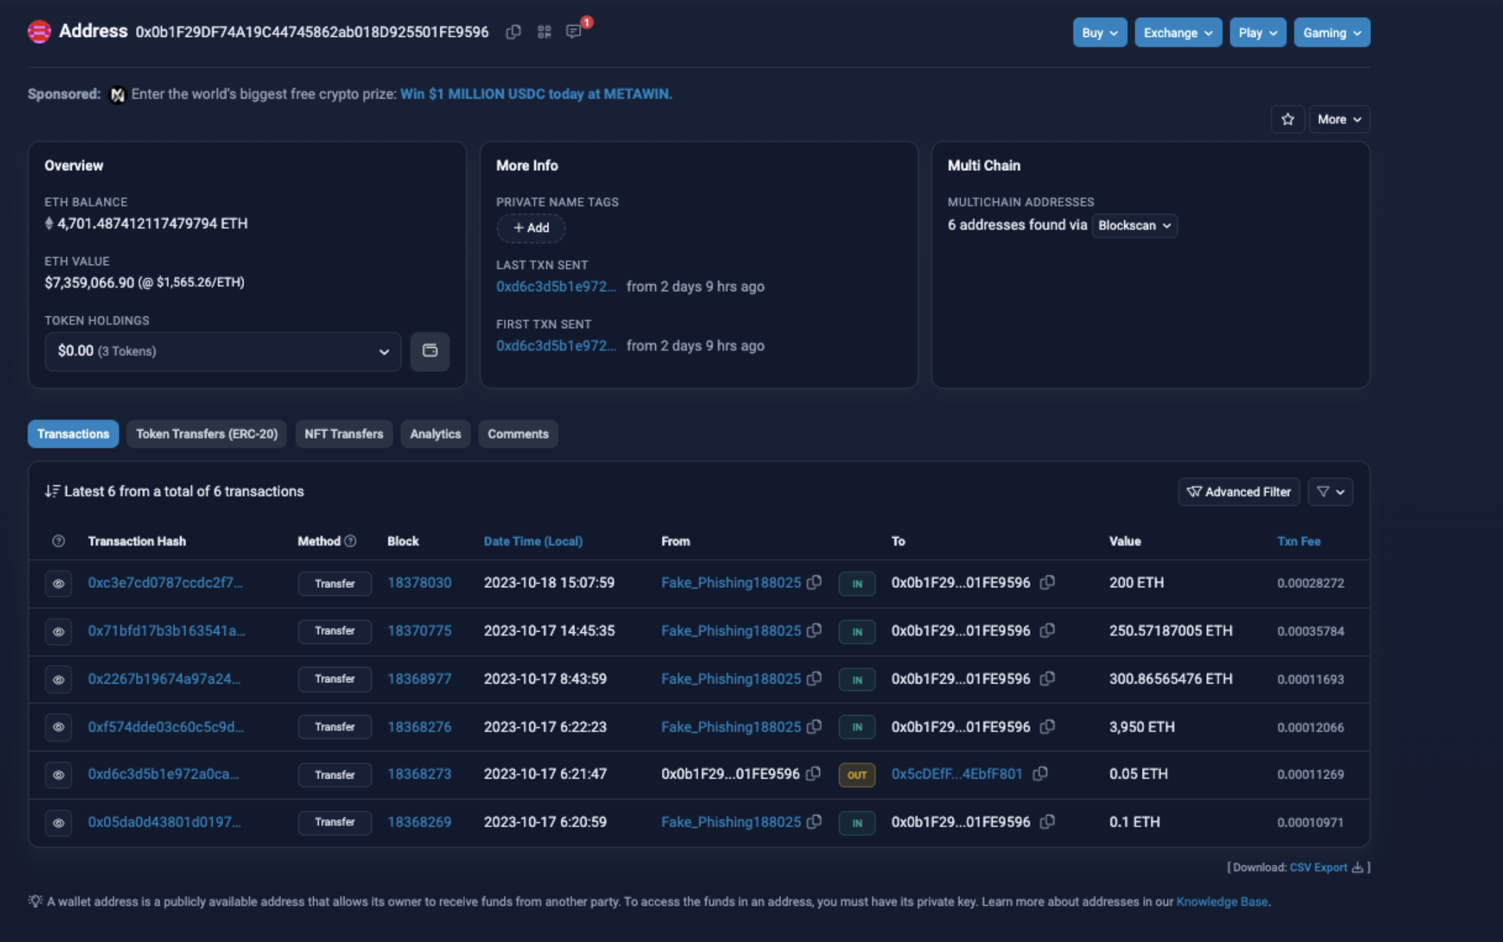Image resolution: width=1503 pixels, height=942 pixels.
Task: Toggle preview eye for 0xd6c3d5b1e972a0ca transaction
Action: coord(58,775)
